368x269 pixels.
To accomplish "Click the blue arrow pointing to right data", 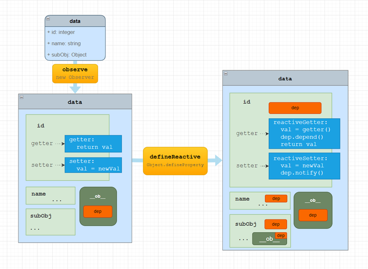I will point(215,160).
